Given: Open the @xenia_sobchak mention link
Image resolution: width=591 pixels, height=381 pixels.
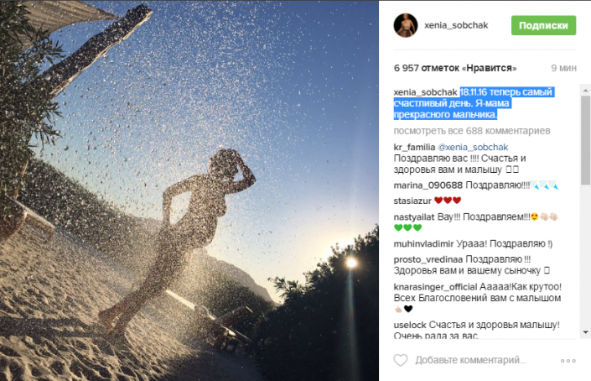Looking at the screenshot, I should tap(473, 147).
